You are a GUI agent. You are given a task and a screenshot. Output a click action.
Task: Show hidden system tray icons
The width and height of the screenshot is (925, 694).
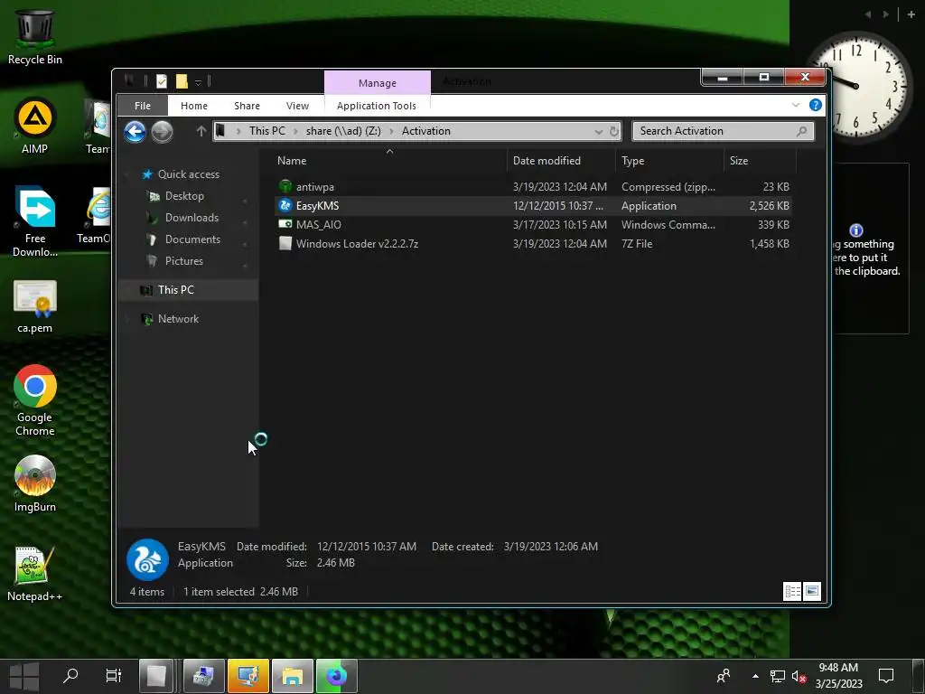click(x=755, y=676)
